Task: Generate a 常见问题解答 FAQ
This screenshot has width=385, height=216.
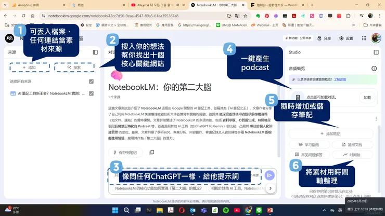Action: click(309, 155)
